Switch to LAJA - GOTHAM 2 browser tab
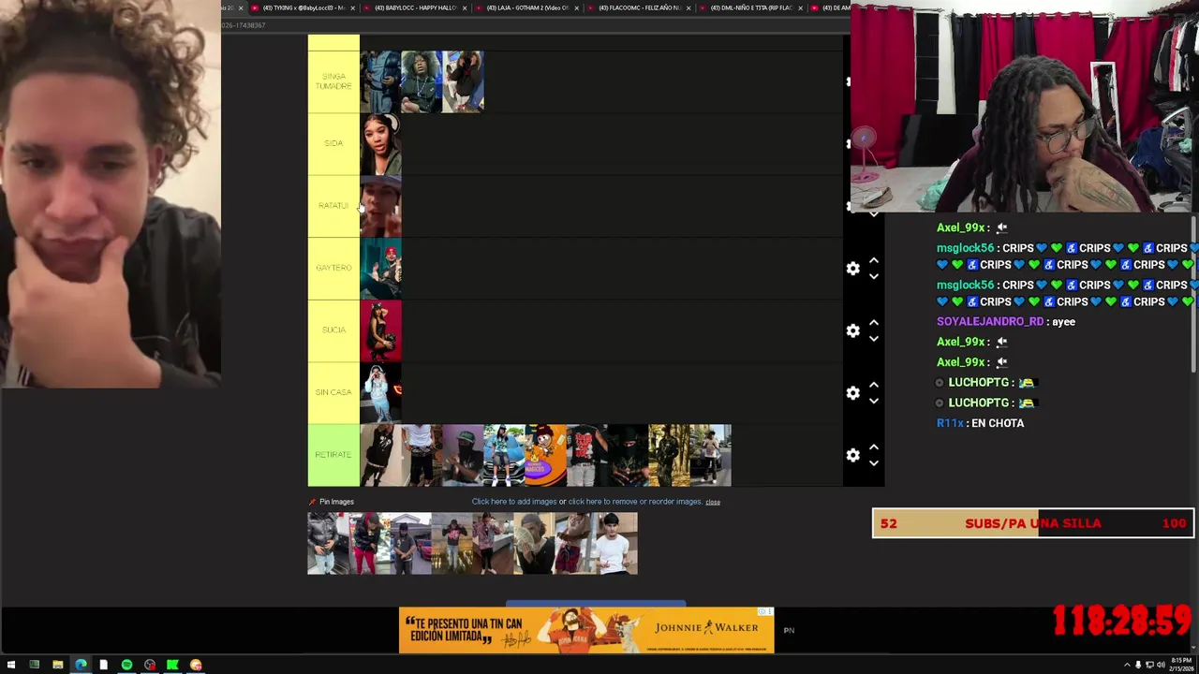Image resolution: width=1199 pixels, height=674 pixels. click(x=526, y=7)
